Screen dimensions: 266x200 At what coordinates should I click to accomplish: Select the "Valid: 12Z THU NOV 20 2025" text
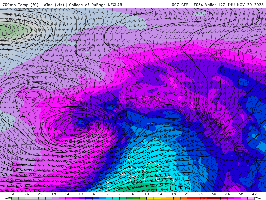(234, 5)
